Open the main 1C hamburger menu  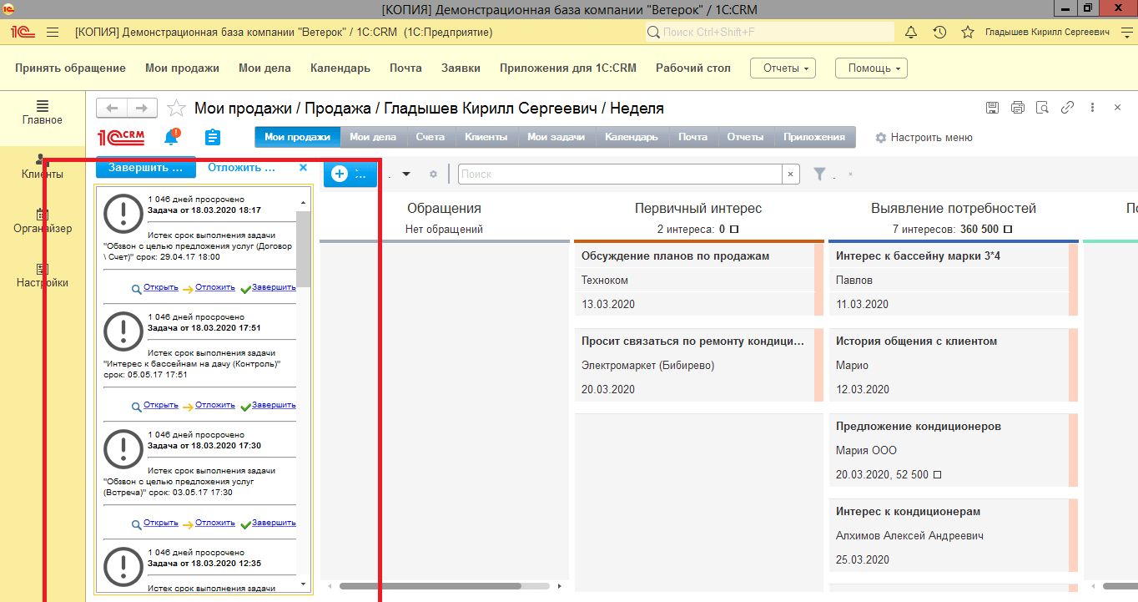point(53,33)
